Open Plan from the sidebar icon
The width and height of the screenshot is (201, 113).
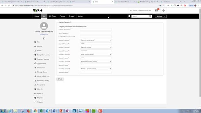coord(35,42)
